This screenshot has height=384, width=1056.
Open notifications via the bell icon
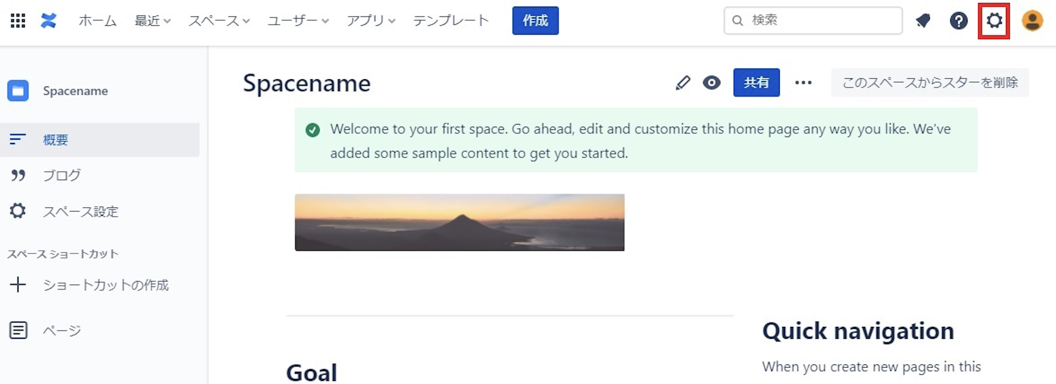[x=923, y=21]
